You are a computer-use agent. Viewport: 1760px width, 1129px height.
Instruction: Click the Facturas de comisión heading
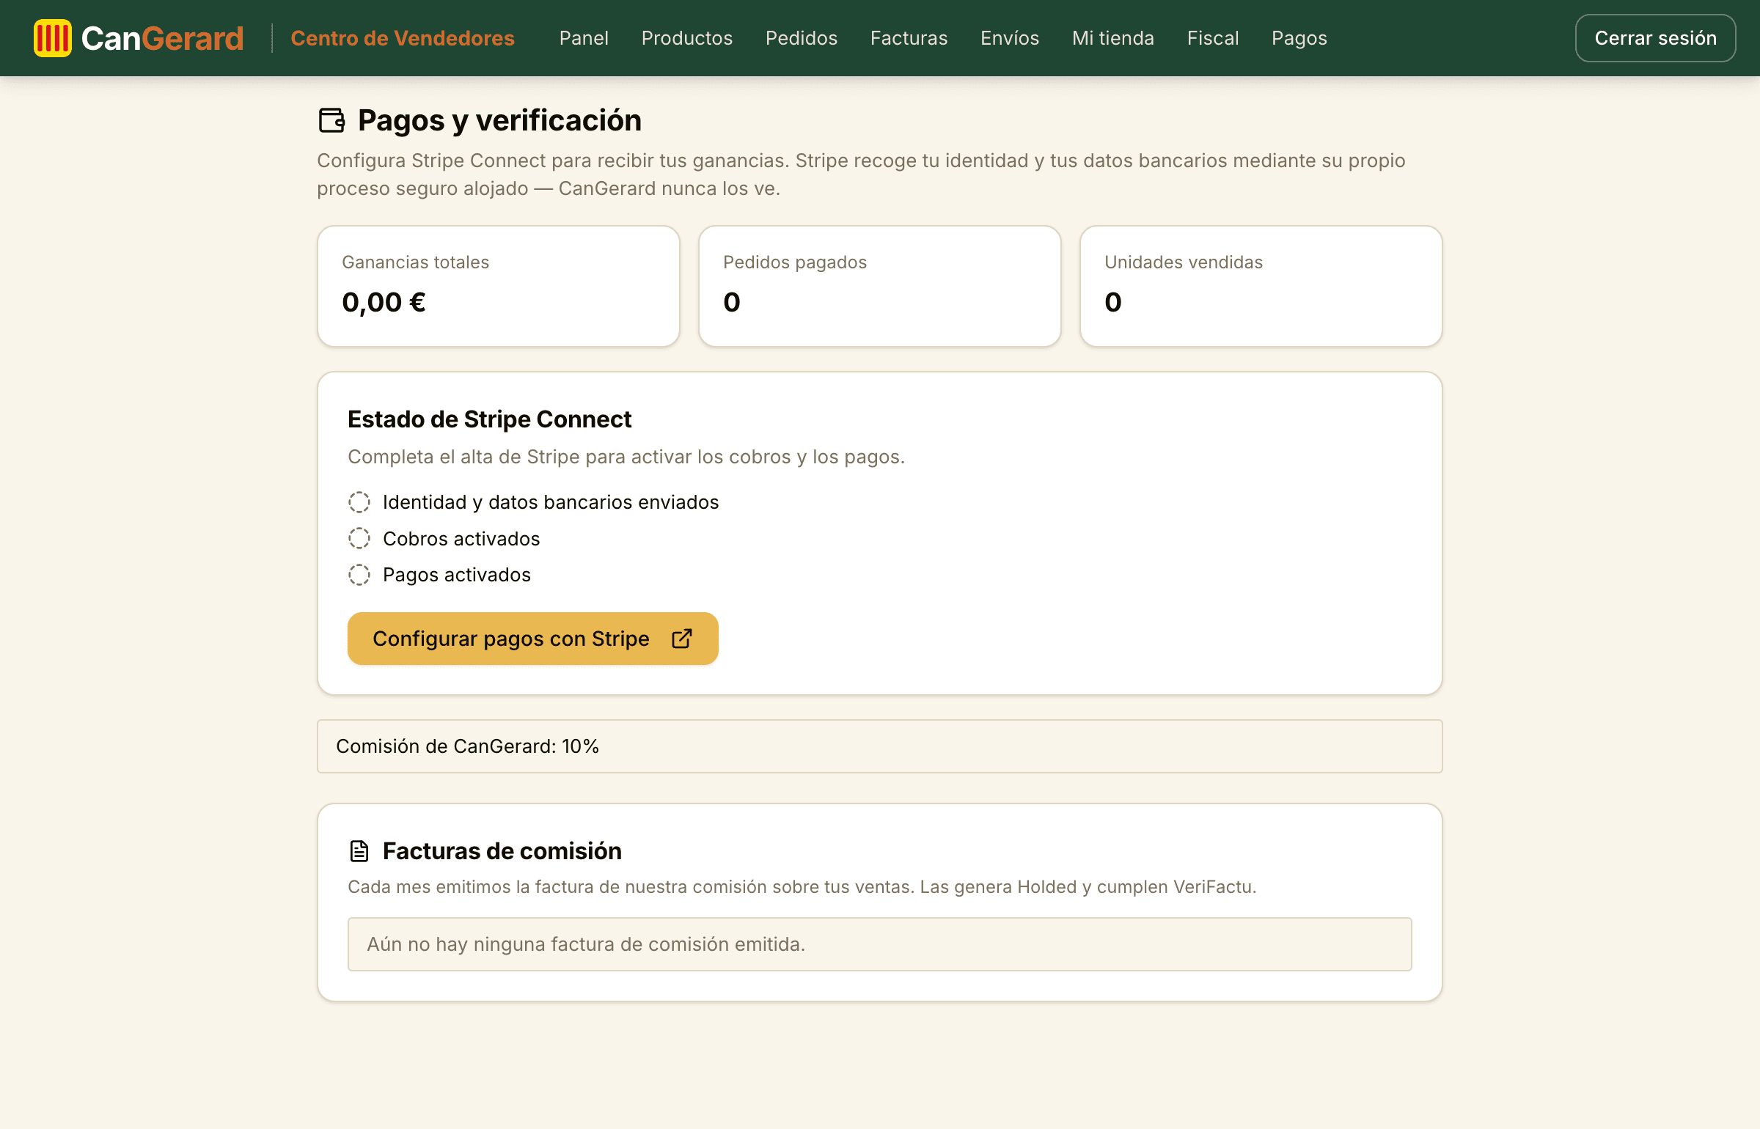tap(502, 851)
